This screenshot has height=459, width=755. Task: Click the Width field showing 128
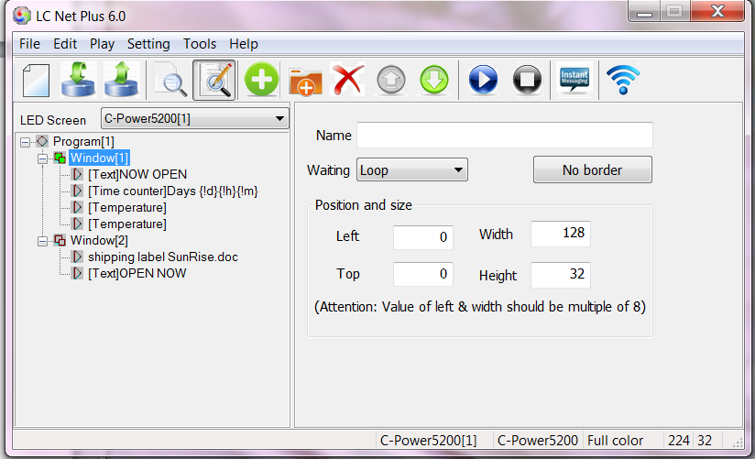tap(561, 234)
